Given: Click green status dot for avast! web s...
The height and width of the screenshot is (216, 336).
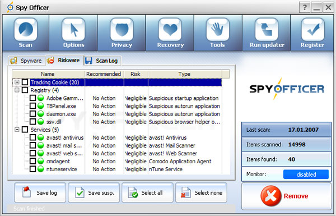Looking at the screenshot, I should click(40, 153).
